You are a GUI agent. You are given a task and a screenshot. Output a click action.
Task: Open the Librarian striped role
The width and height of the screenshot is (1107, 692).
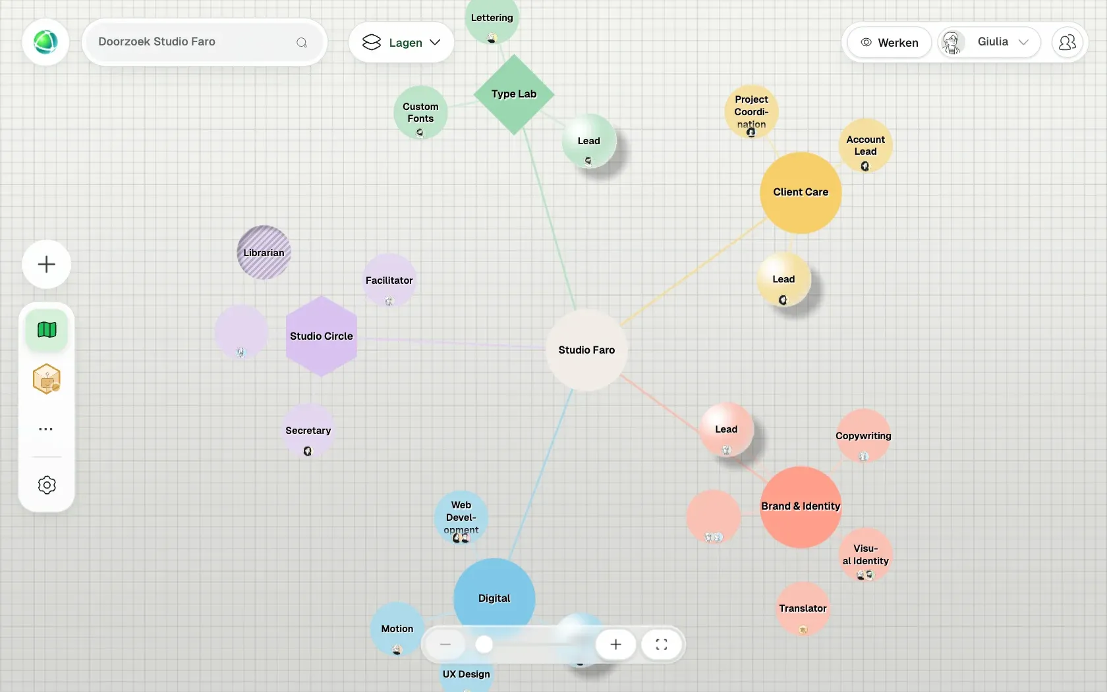pos(264,253)
